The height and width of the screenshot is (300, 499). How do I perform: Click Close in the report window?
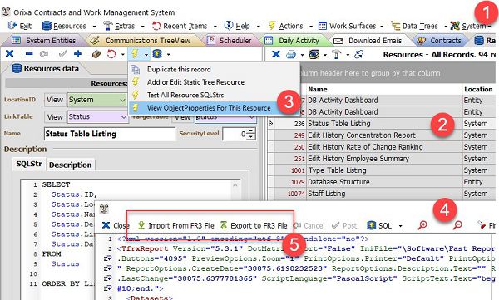(x=116, y=225)
